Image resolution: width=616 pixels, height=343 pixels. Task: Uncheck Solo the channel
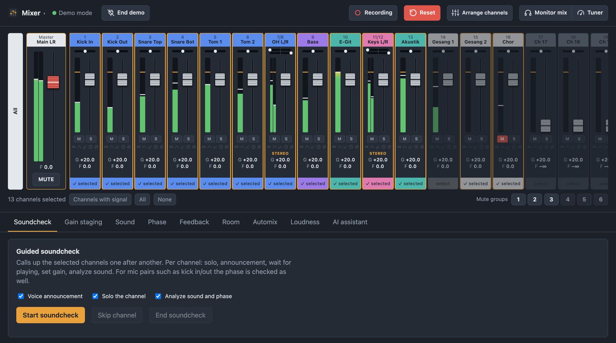click(x=95, y=296)
